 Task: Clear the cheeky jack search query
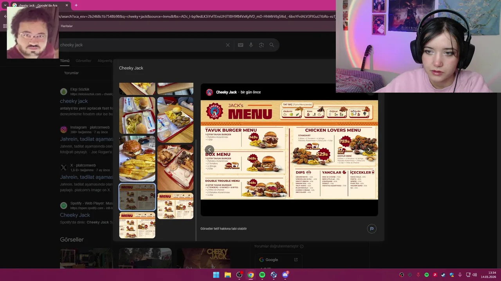(228, 45)
